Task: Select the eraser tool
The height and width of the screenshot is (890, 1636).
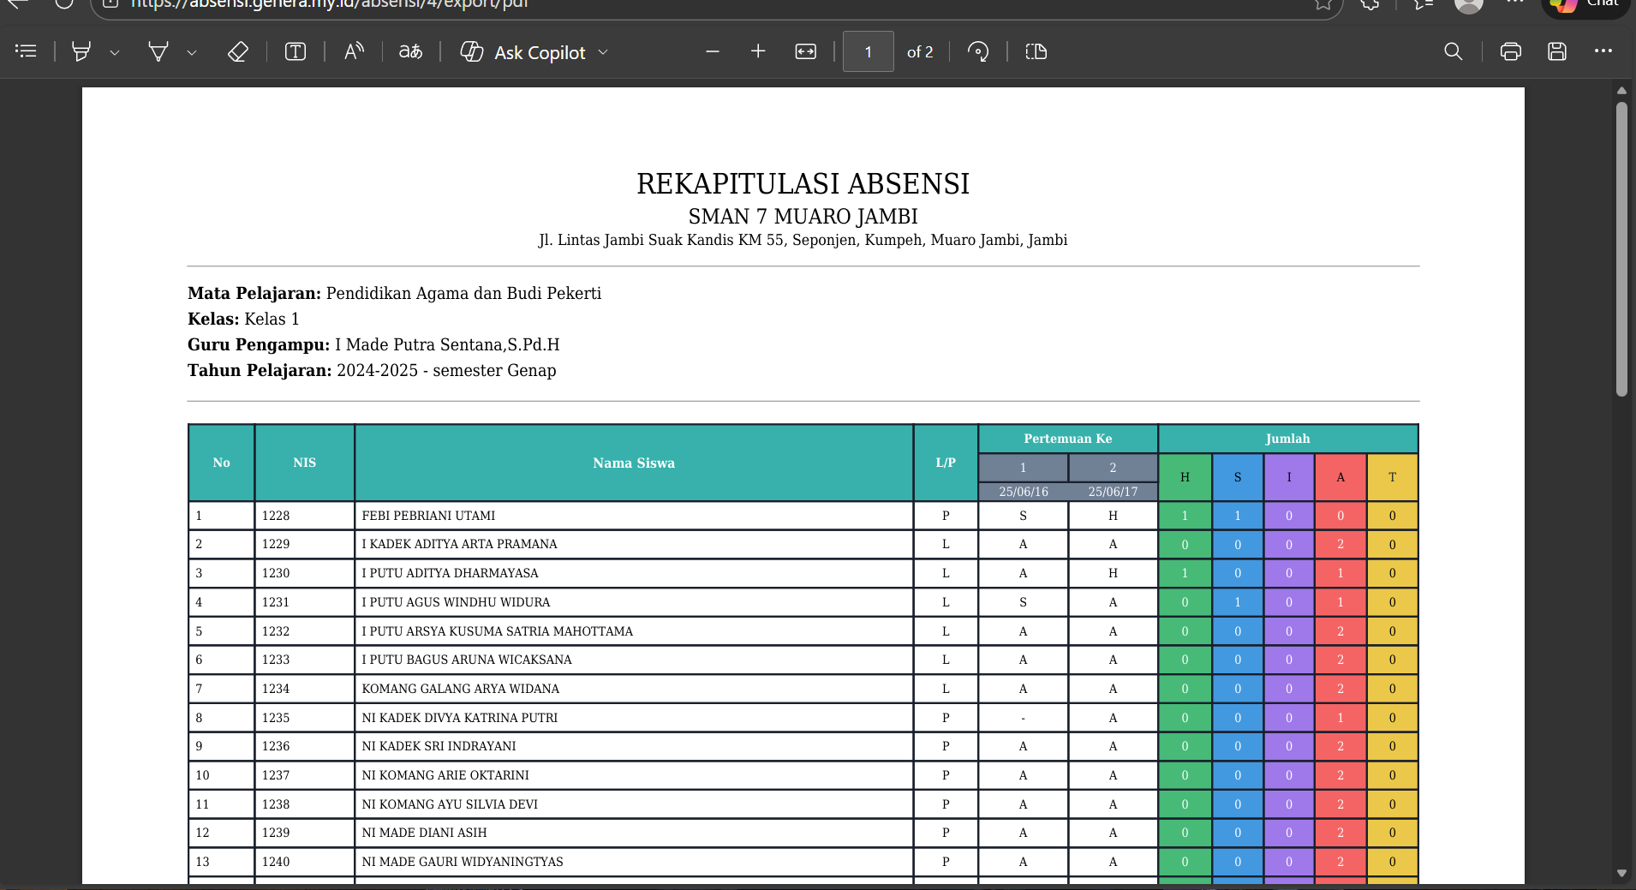Action: [x=238, y=51]
